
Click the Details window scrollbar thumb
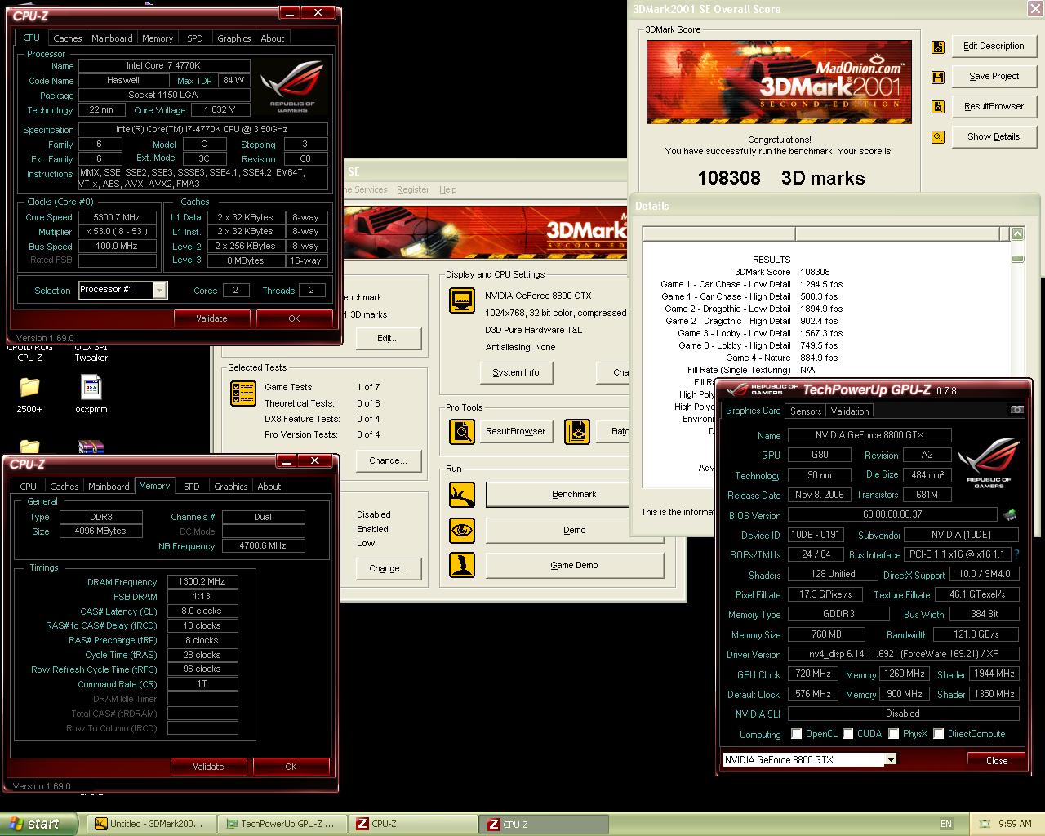pos(1017,259)
